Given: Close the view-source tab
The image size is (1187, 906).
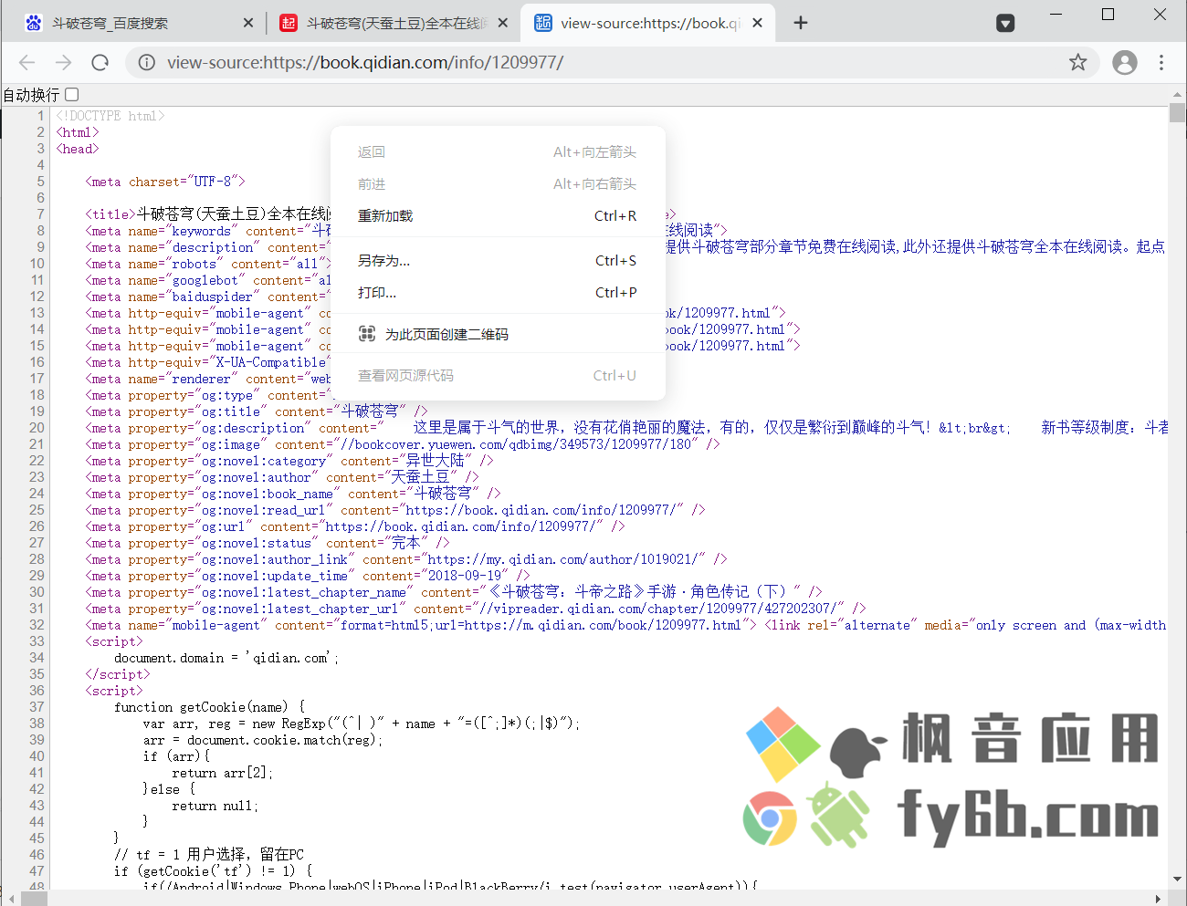Looking at the screenshot, I should (x=758, y=23).
